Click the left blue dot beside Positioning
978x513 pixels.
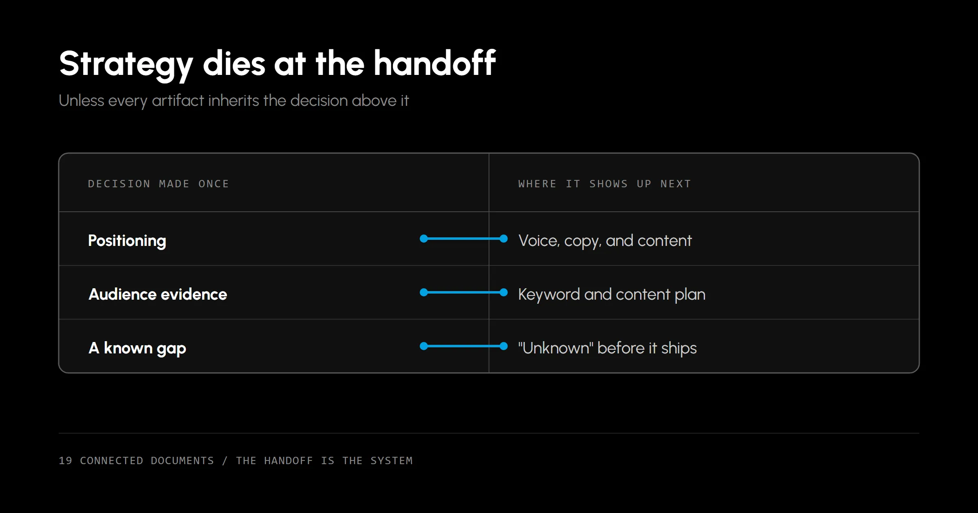point(424,239)
